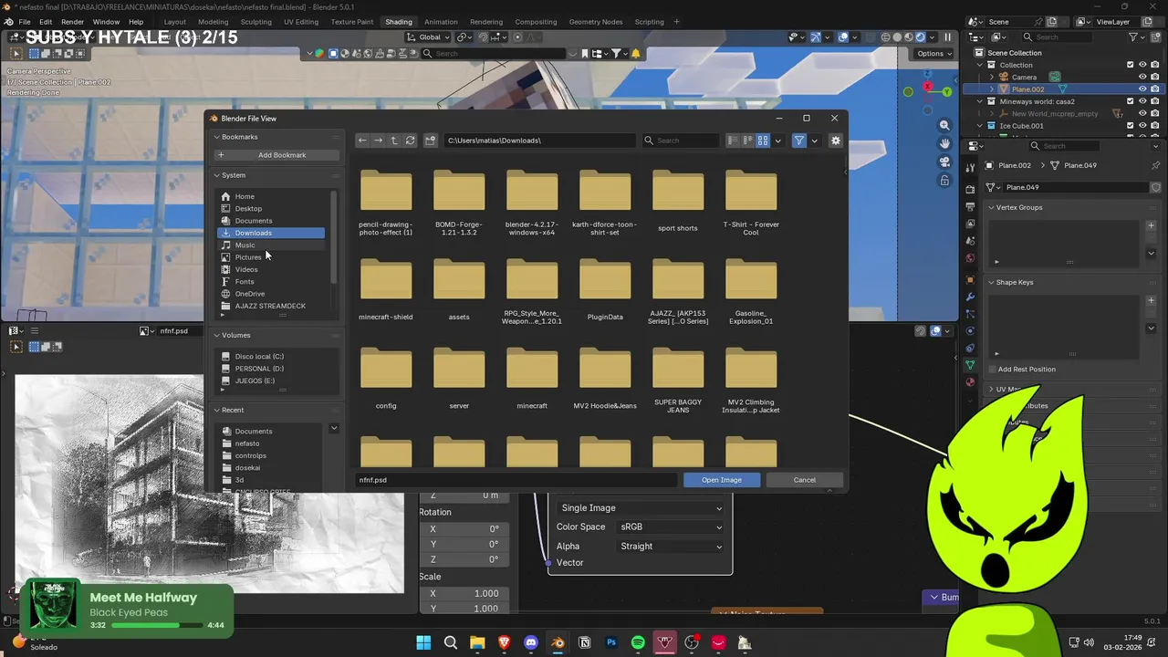The image size is (1168, 657).
Task: Collapse Vertex Groups panel
Action: click(x=990, y=207)
